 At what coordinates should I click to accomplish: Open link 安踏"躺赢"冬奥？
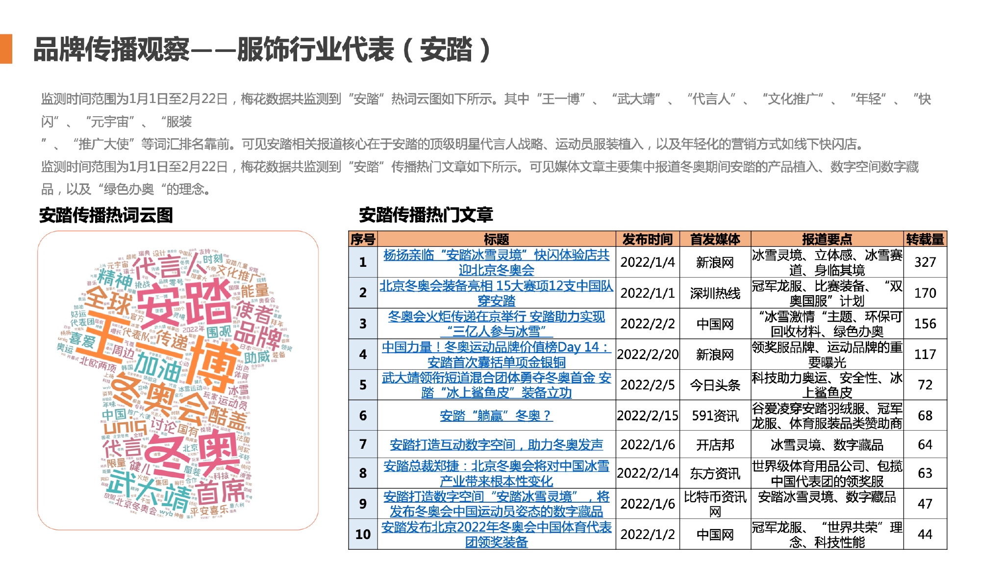click(x=496, y=415)
